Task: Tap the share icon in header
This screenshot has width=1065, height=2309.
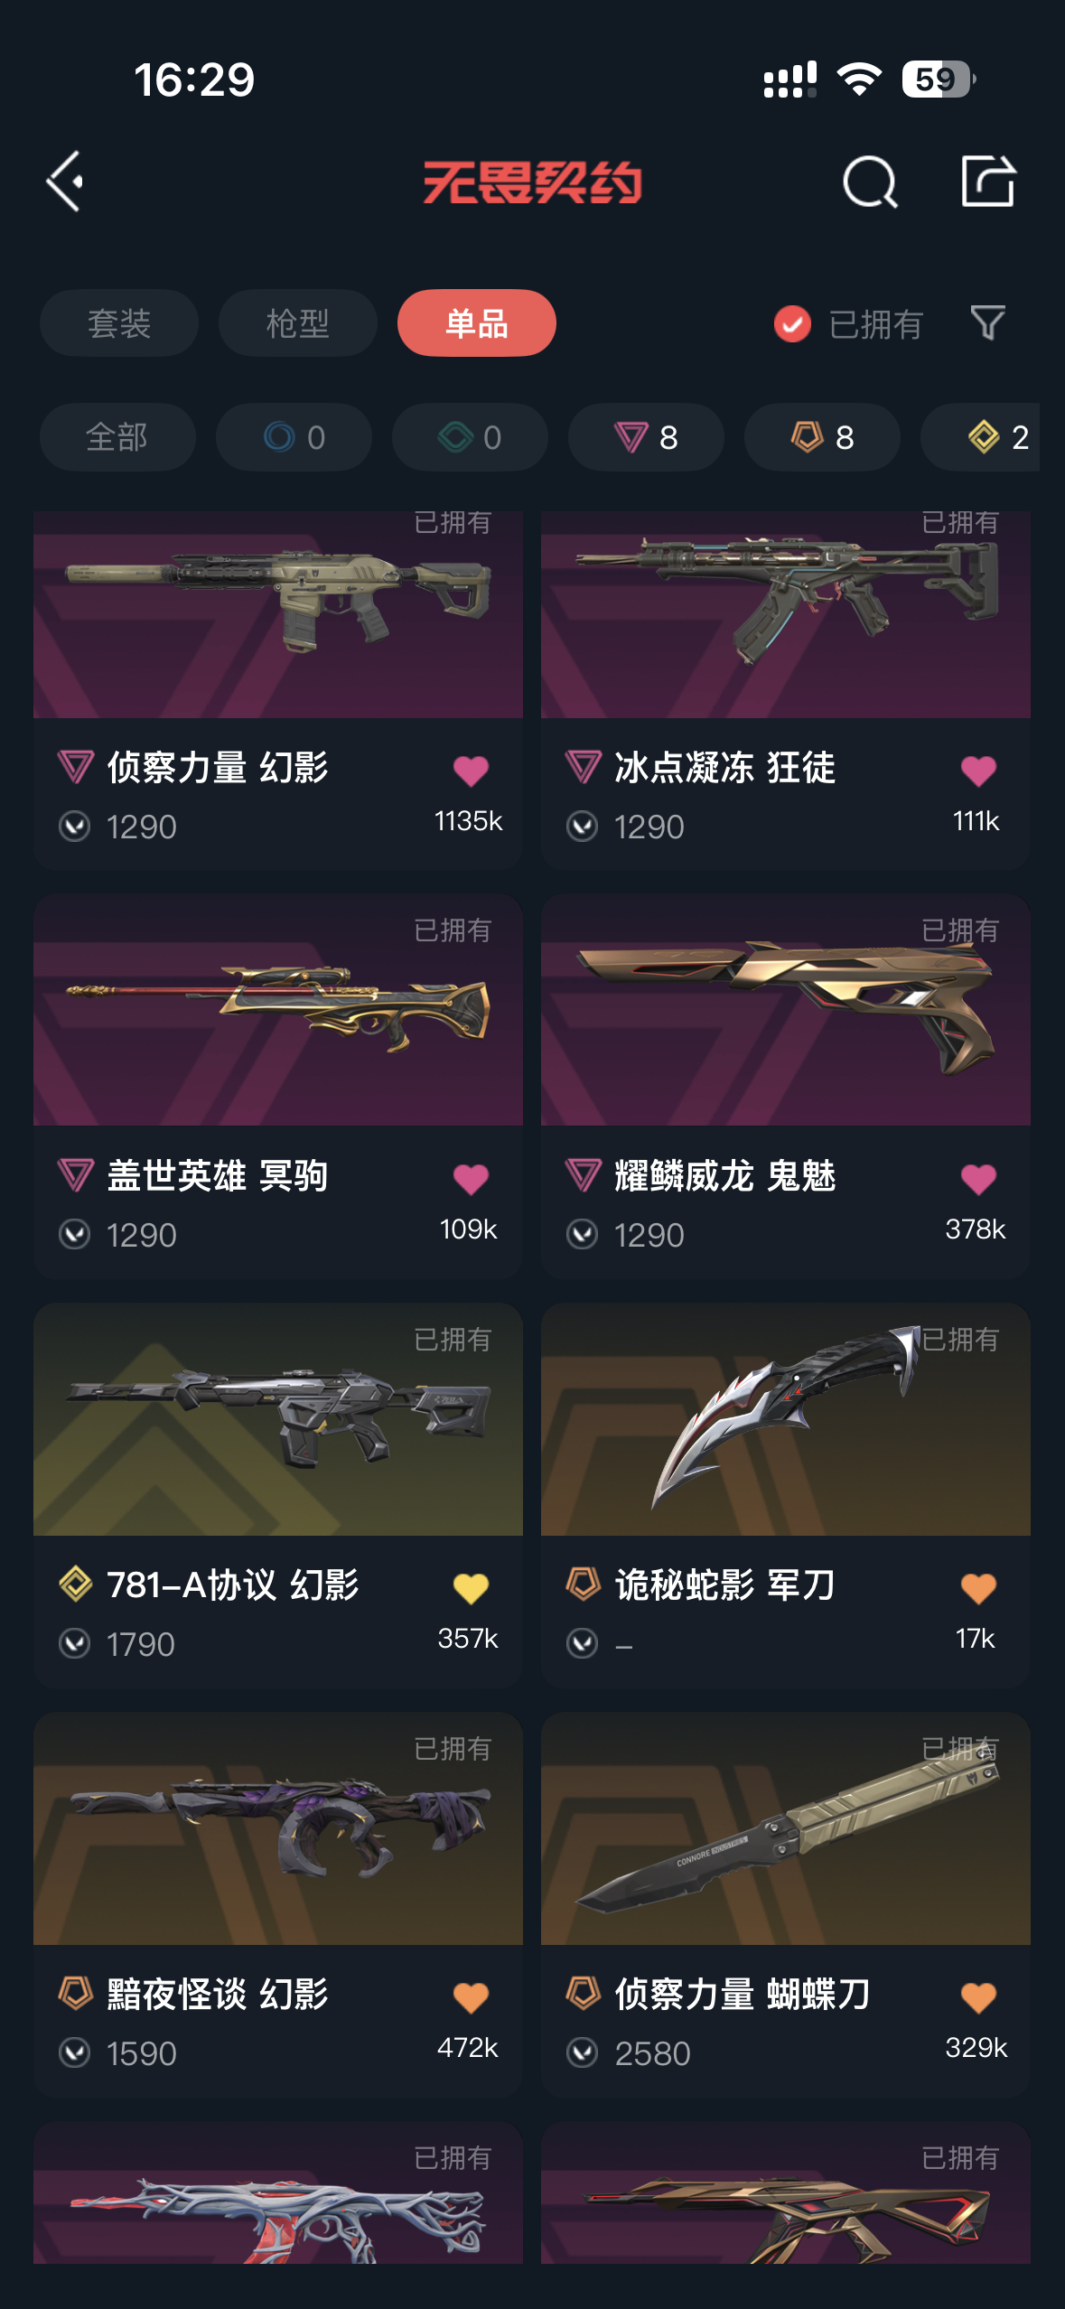Action: click(x=988, y=181)
